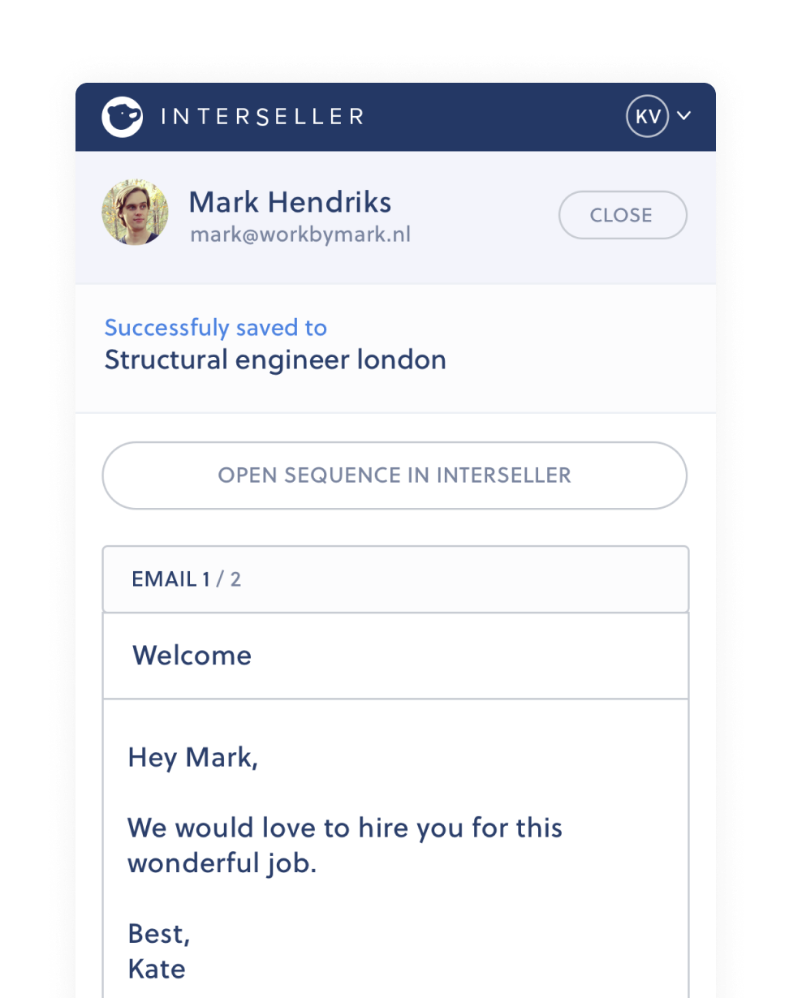Image resolution: width=789 pixels, height=998 pixels.
Task: Click the 'Kate' signature line
Action: (157, 968)
